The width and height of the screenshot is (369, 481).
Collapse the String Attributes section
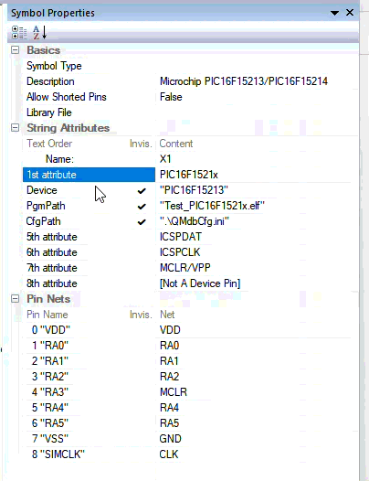[15, 128]
